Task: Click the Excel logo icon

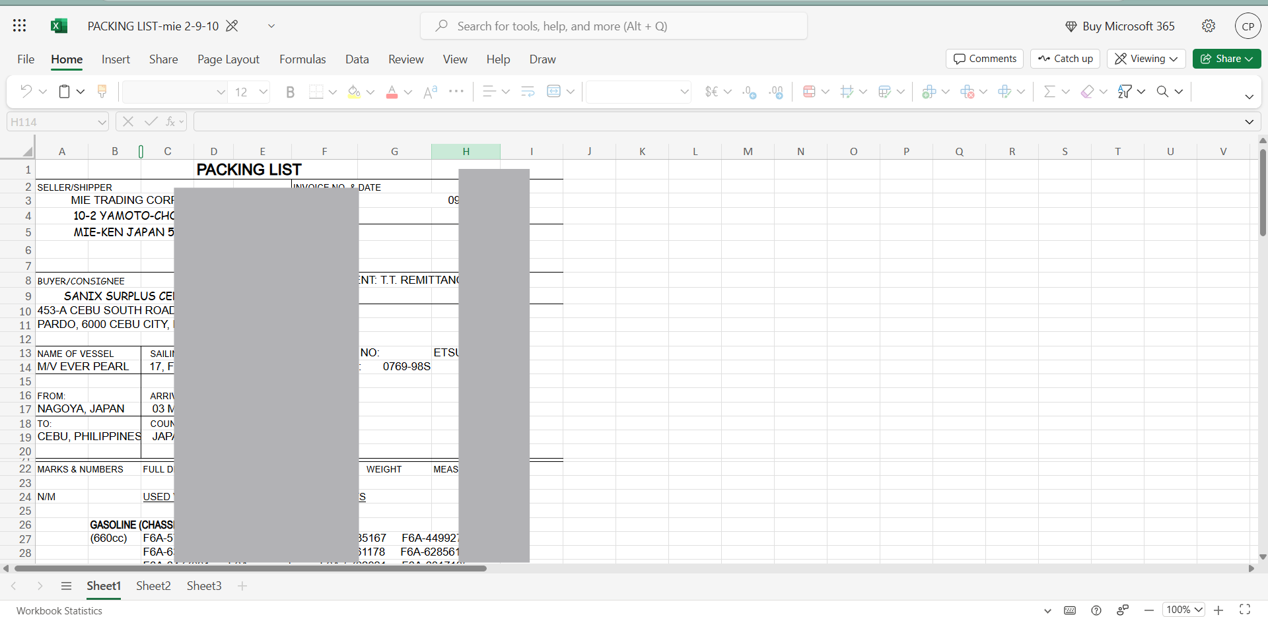Action: [x=59, y=26]
